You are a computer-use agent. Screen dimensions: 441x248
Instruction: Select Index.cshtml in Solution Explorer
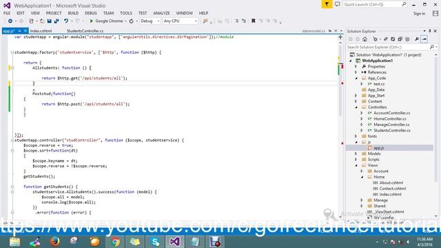[x=390, y=194]
